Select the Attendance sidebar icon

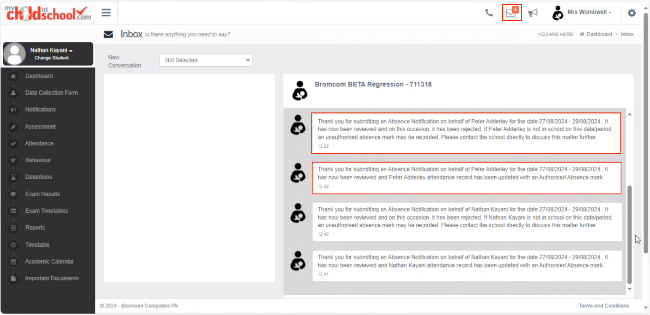point(13,143)
